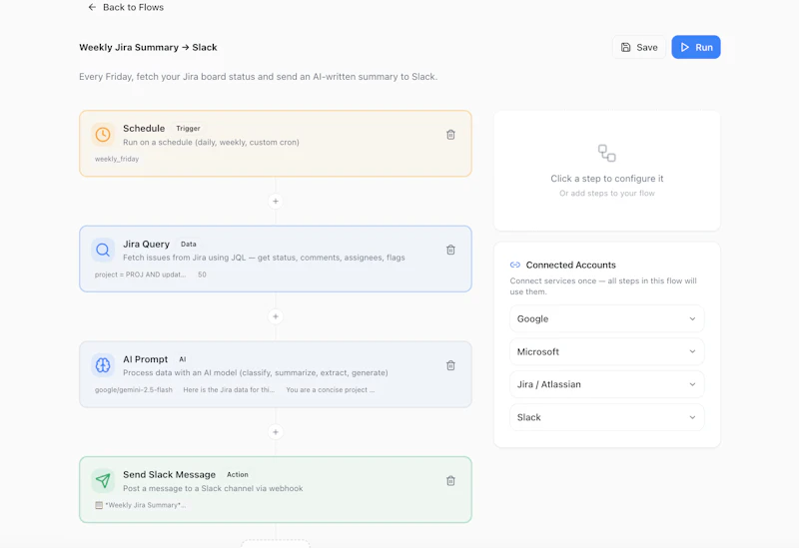
Task: Expand the Jira / Atlassian account dropdown
Action: [x=606, y=384]
